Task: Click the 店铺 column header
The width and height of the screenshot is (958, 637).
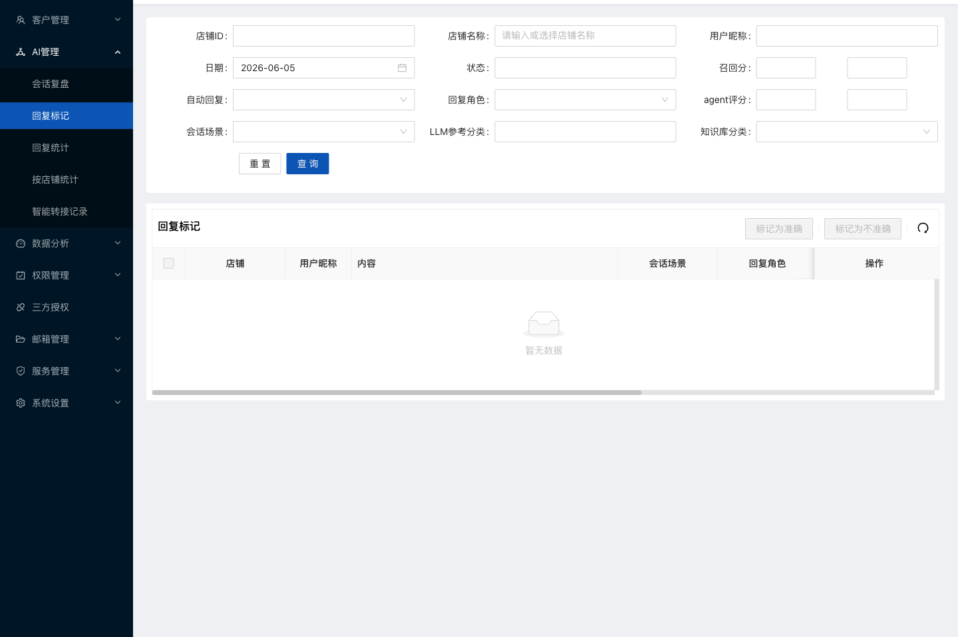Action: [x=235, y=263]
